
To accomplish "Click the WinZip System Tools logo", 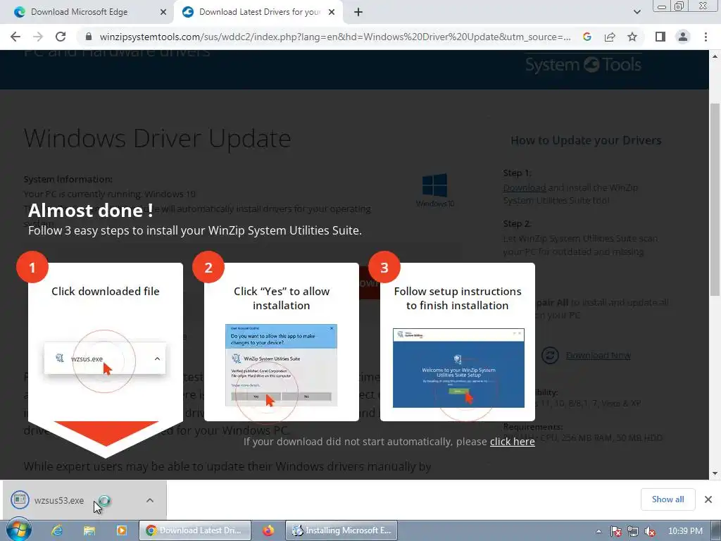I will tap(583, 64).
